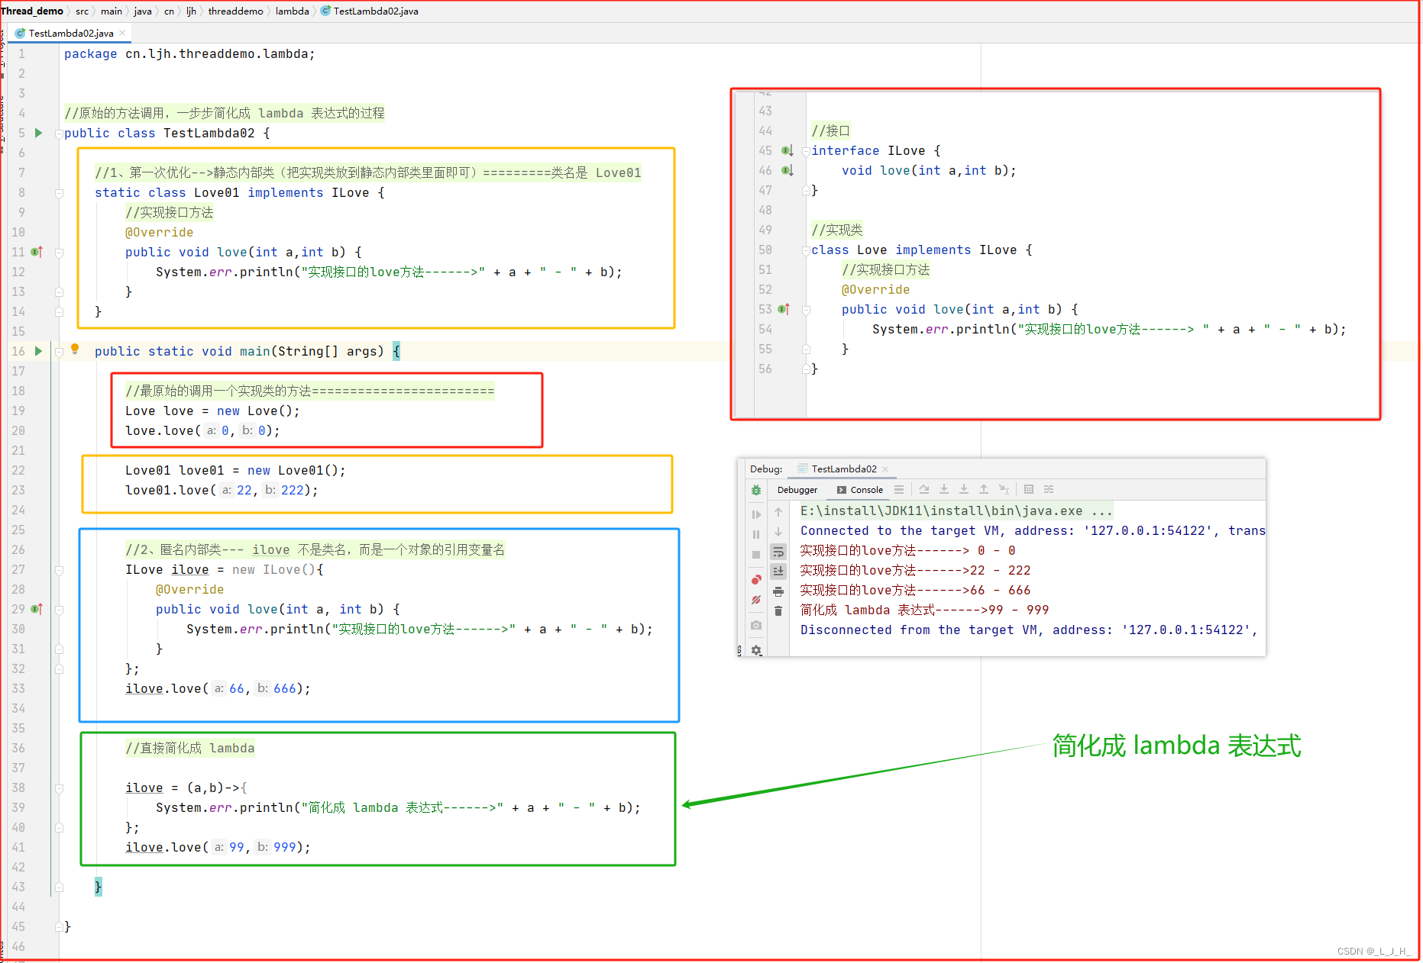Open View Breakpoints red circles icon

pyautogui.click(x=756, y=580)
